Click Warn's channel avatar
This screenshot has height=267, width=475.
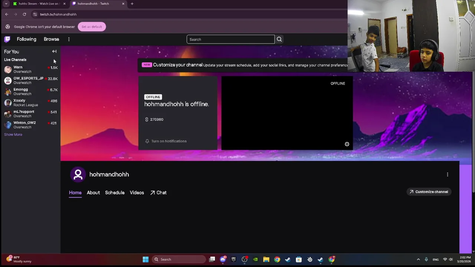[x=8, y=69]
